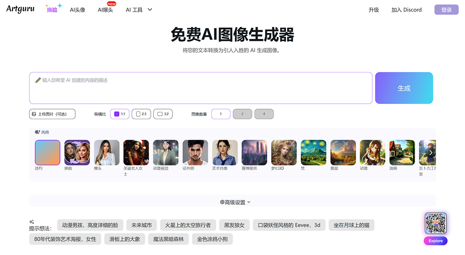Select the 证件照 style
This screenshot has width=465, height=255.
coord(195,152)
